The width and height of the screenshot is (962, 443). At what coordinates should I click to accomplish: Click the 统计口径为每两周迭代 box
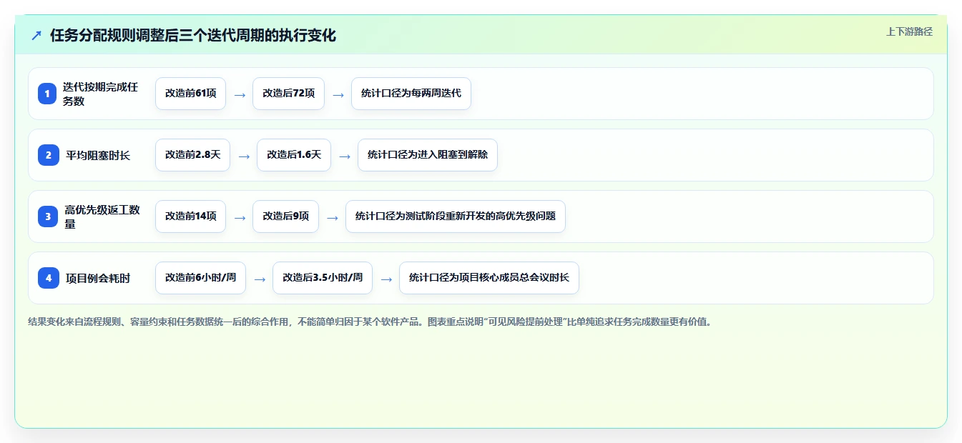(411, 94)
